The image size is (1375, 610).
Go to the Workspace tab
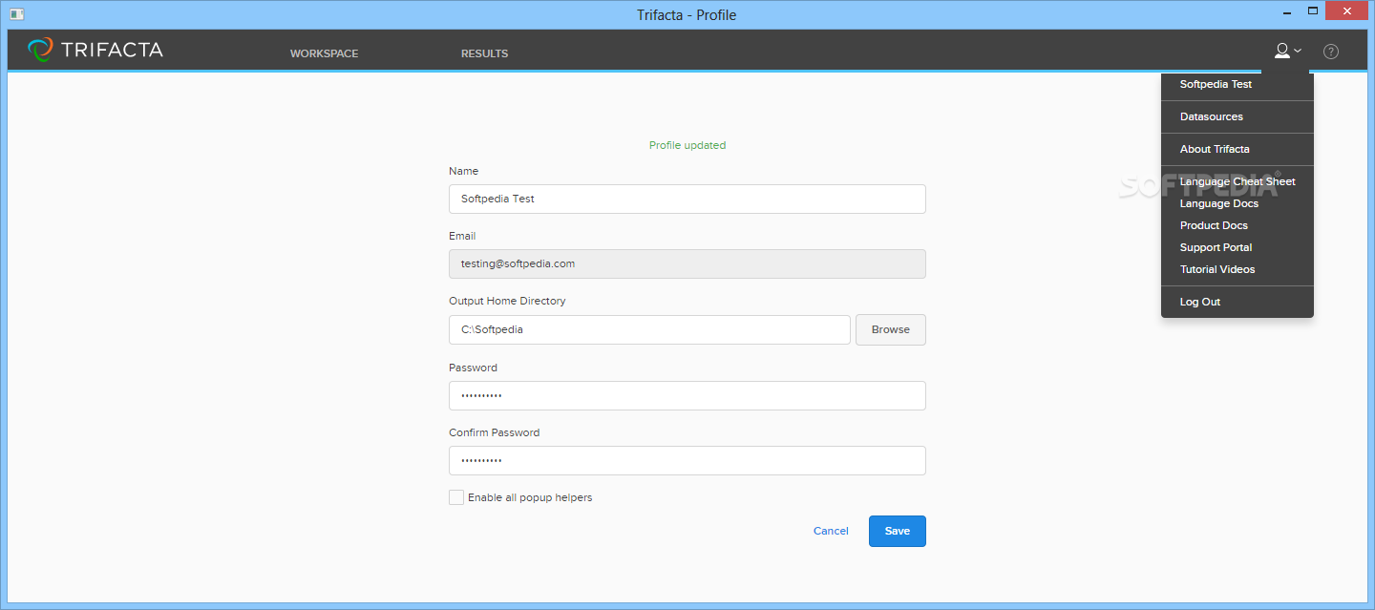[x=325, y=53]
